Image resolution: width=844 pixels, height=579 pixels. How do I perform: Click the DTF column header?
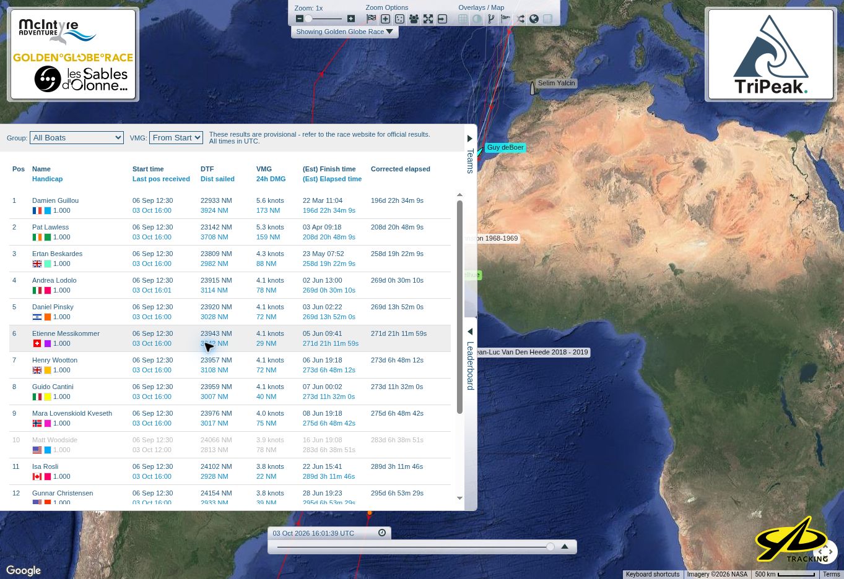(207, 169)
